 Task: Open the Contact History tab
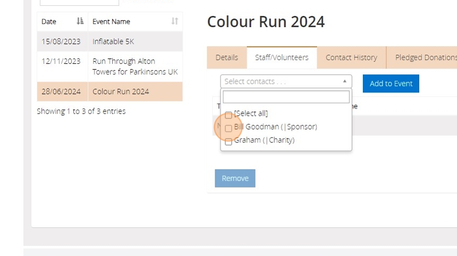point(351,57)
